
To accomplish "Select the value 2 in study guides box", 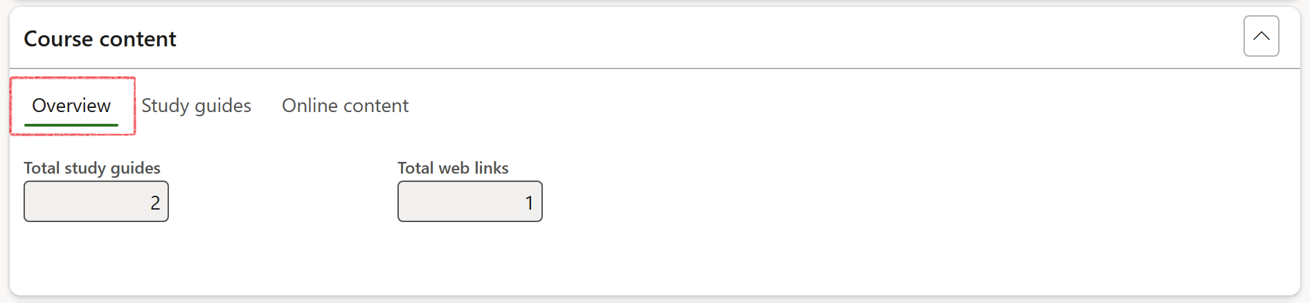I will pyautogui.click(x=155, y=203).
